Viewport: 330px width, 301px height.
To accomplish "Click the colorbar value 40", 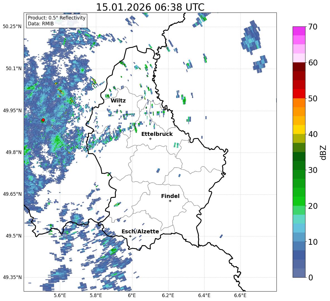I will 313,134.
